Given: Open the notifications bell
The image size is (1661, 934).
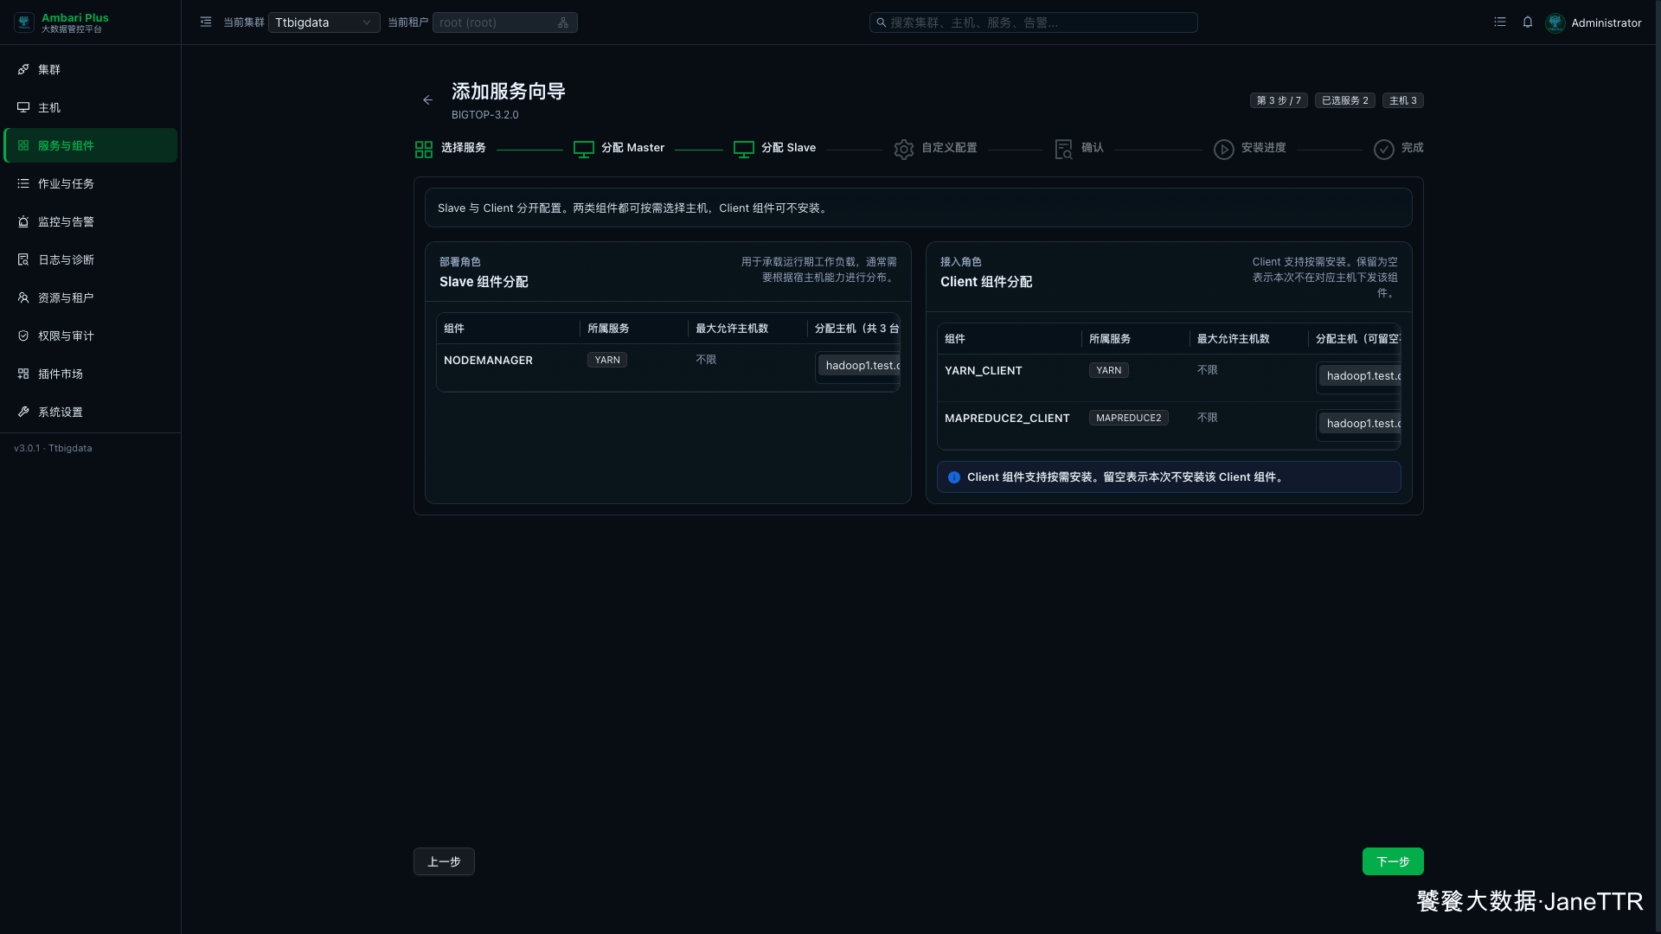Looking at the screenshot, I should tap(1528, 22).
